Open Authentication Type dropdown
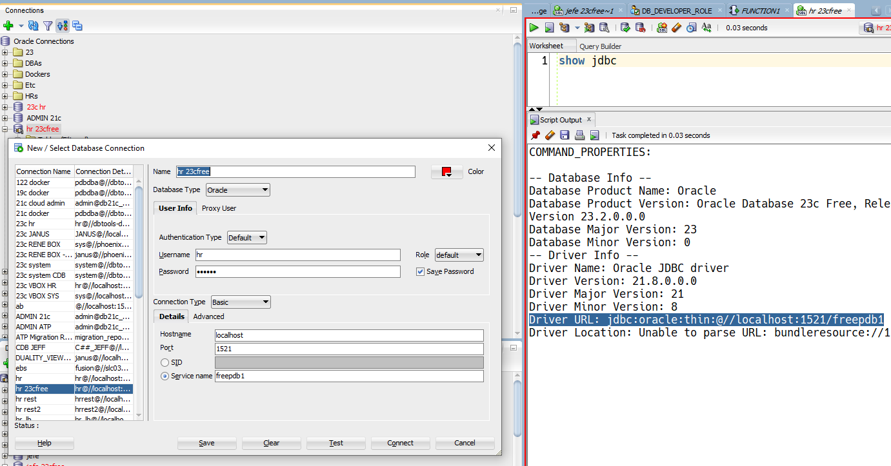This screenshot has width=891, height=466. (x=247, y=238)
